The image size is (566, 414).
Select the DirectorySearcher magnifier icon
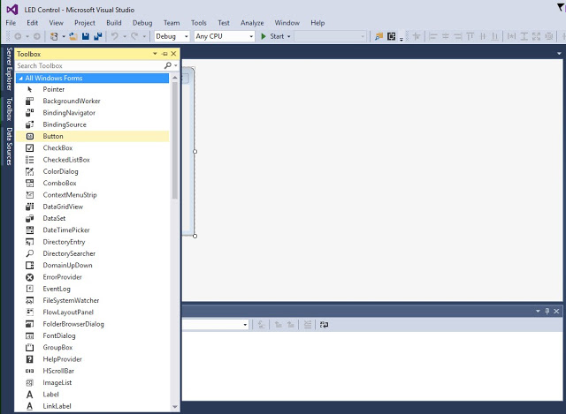pos(30,253)
